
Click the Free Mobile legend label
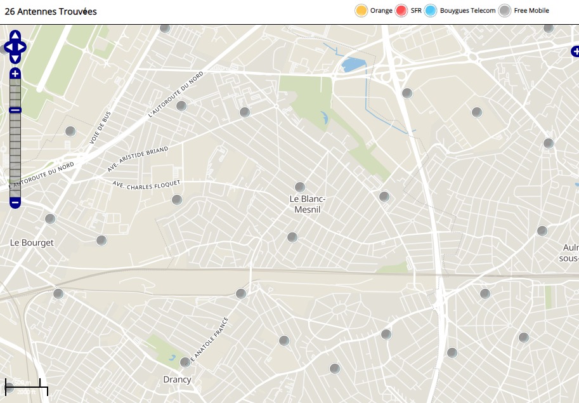tap(531, 11)
